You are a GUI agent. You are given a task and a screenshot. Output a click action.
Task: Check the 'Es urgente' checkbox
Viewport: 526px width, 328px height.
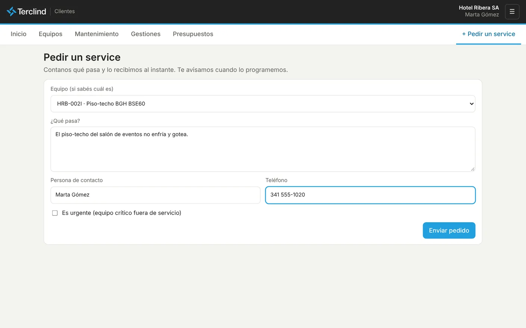[55, 213]
